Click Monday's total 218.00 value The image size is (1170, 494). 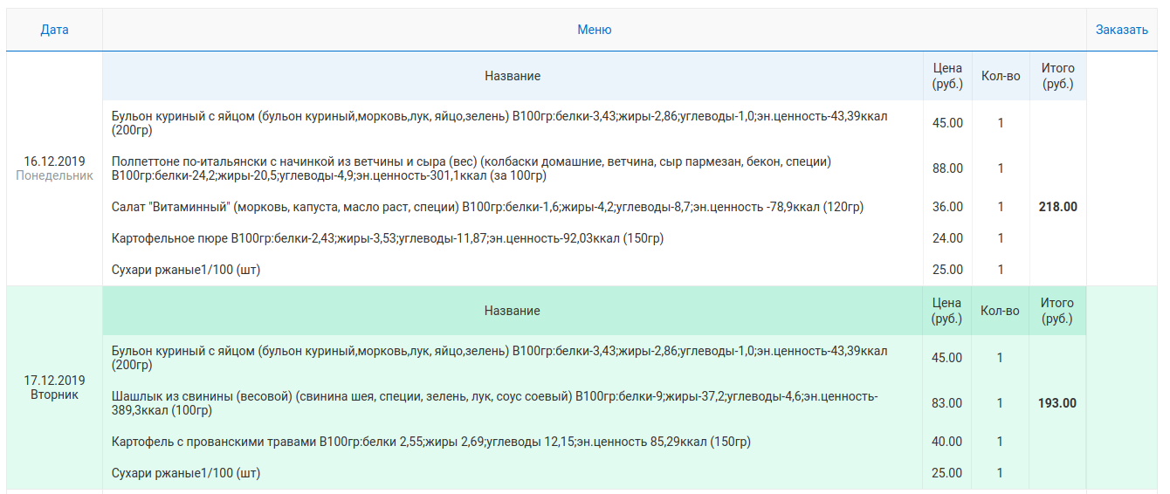[1057, 207]
